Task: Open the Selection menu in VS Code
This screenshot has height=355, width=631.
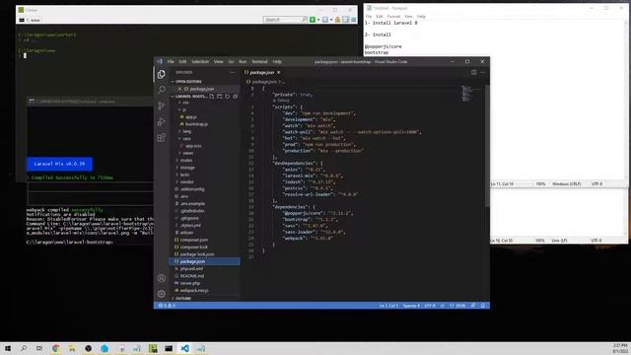Action: [x=200, y=61]
